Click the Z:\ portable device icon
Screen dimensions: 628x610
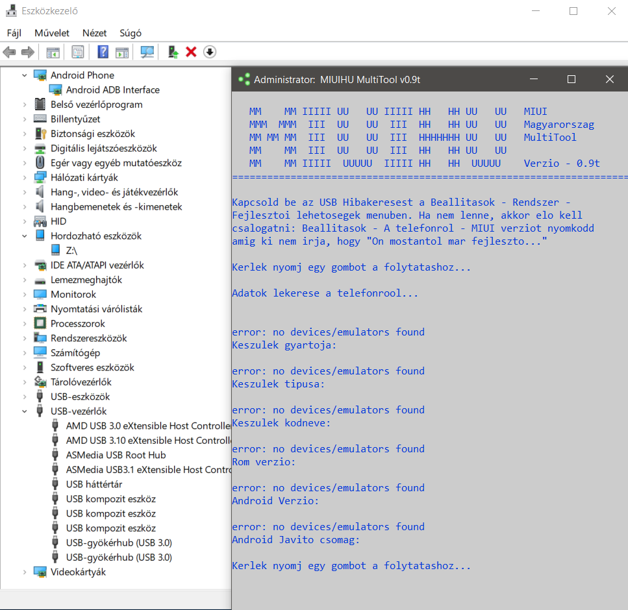point(56,250)
